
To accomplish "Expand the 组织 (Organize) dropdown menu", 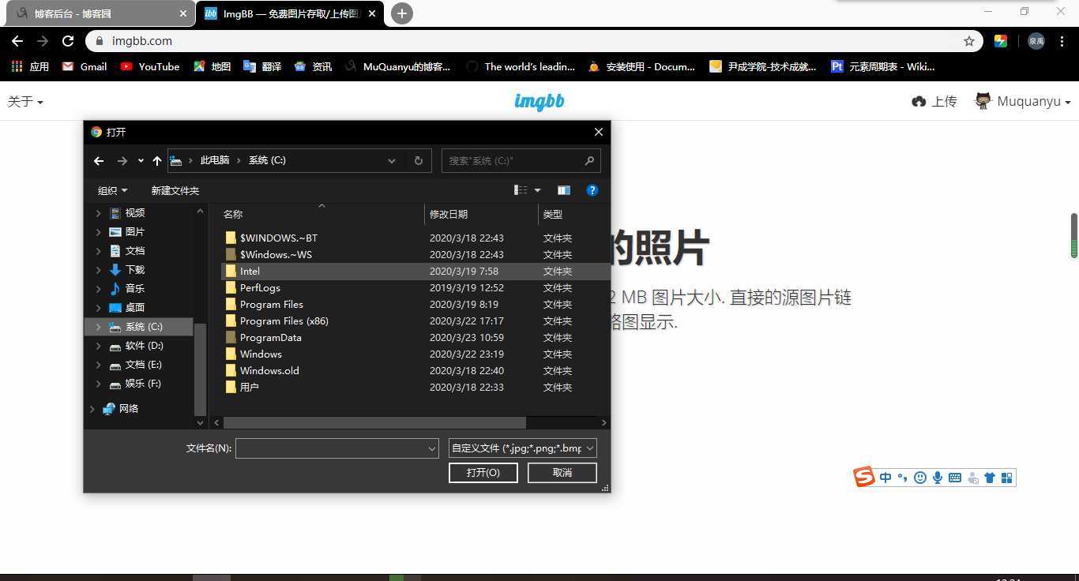I will pos(112,190).
